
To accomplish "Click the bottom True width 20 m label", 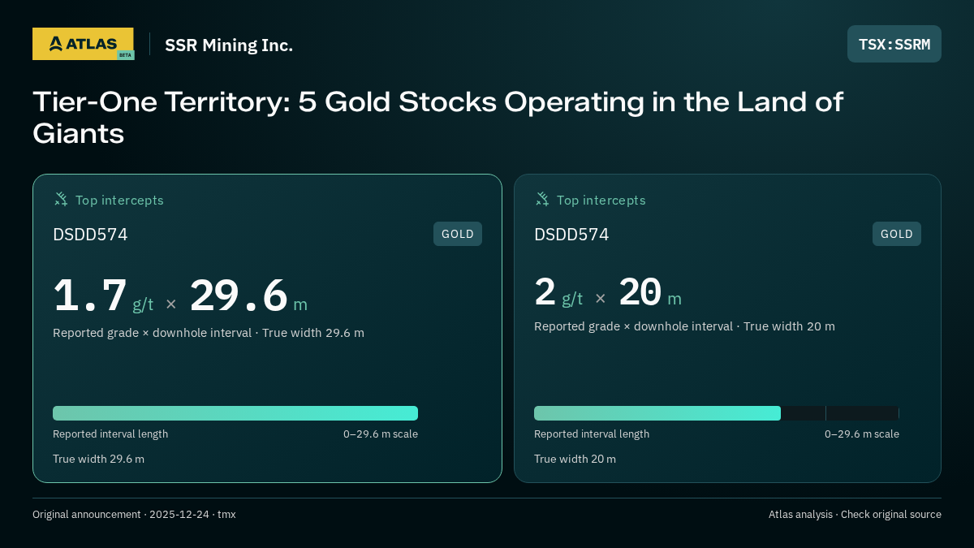I will point(575,460).
